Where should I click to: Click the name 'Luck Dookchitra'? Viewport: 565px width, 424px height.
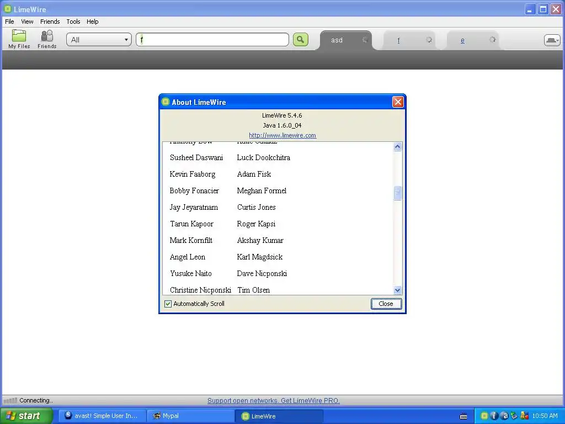point(263,157)
